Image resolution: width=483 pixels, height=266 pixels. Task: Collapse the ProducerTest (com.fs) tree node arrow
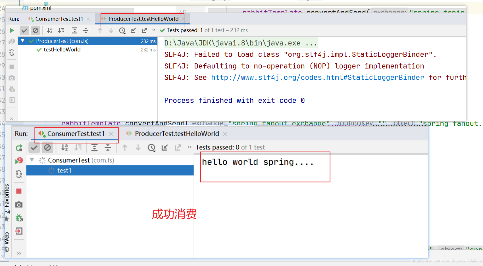(22, 41)
